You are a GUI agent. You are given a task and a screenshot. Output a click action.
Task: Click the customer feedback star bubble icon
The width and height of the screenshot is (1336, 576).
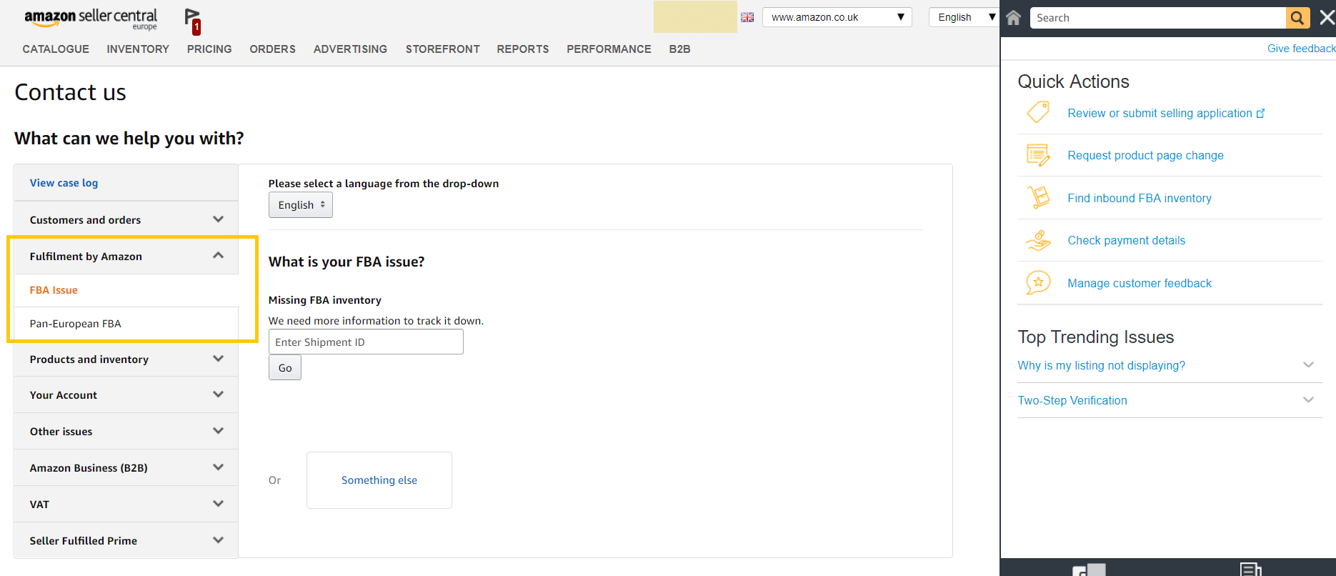tap(1038, 283)
